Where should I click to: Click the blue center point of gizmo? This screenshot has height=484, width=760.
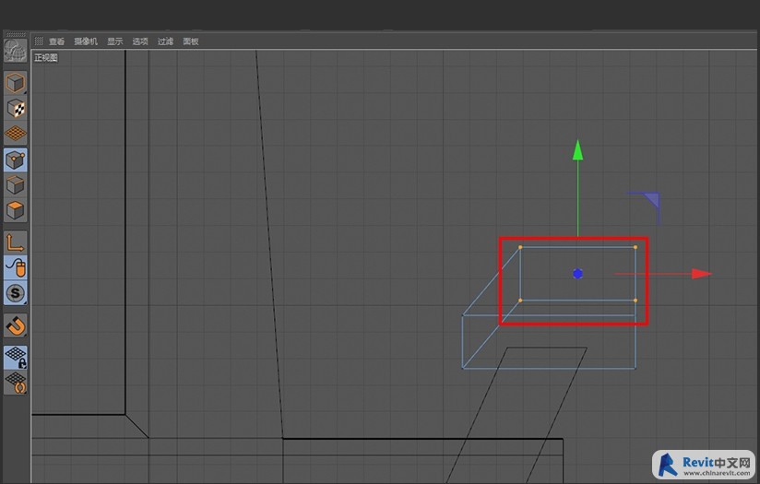(x=577, y=274)
